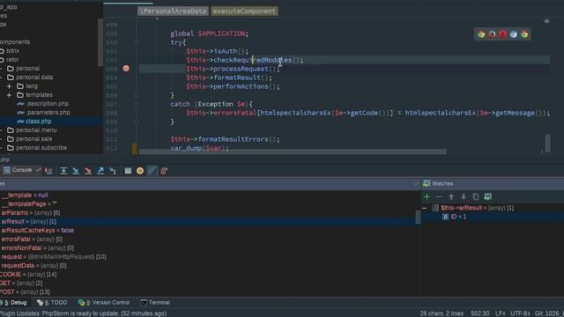
Task: Open the TODO tool window tab
Action: tap(52, 303)
